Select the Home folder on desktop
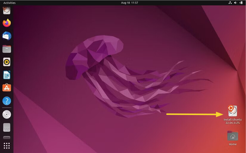 (233, 136)
